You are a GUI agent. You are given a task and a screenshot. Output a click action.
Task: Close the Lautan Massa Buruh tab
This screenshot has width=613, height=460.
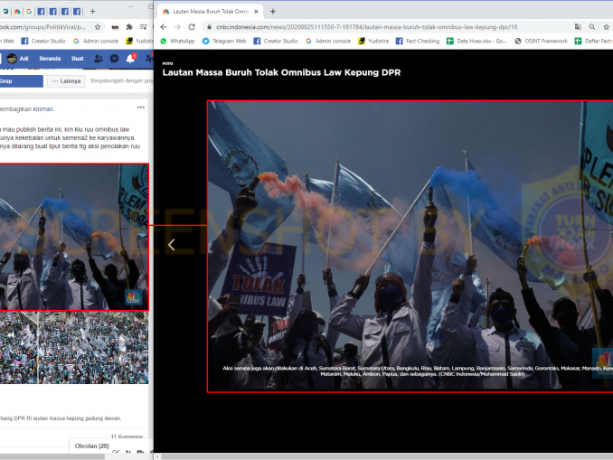coord(256,12)
